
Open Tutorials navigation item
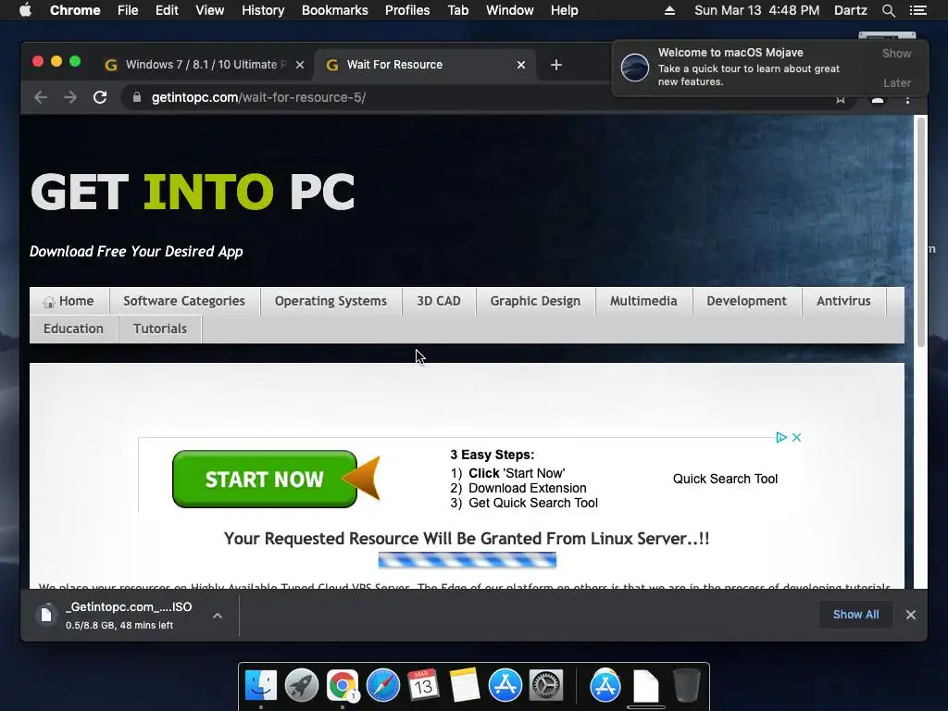tap(159, 329)
